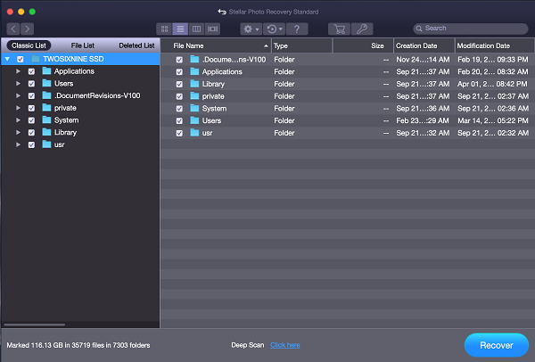Sort by the Size column header
This screenshot has height=362, width=535.
click(x=363, y=45)
